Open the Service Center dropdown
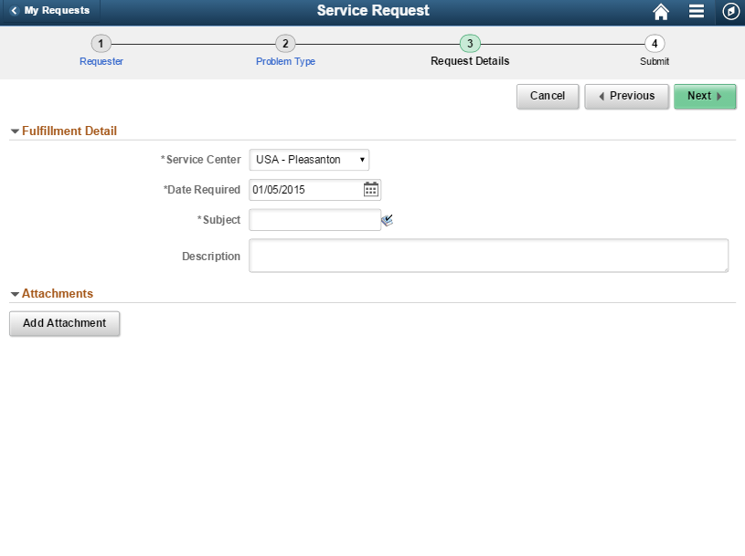The width and height of the screenshot is (745, 556). [309, 159]
